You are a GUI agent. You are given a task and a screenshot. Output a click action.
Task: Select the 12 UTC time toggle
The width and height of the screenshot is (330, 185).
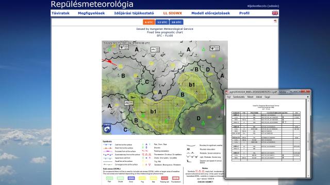tap(162, 22)
